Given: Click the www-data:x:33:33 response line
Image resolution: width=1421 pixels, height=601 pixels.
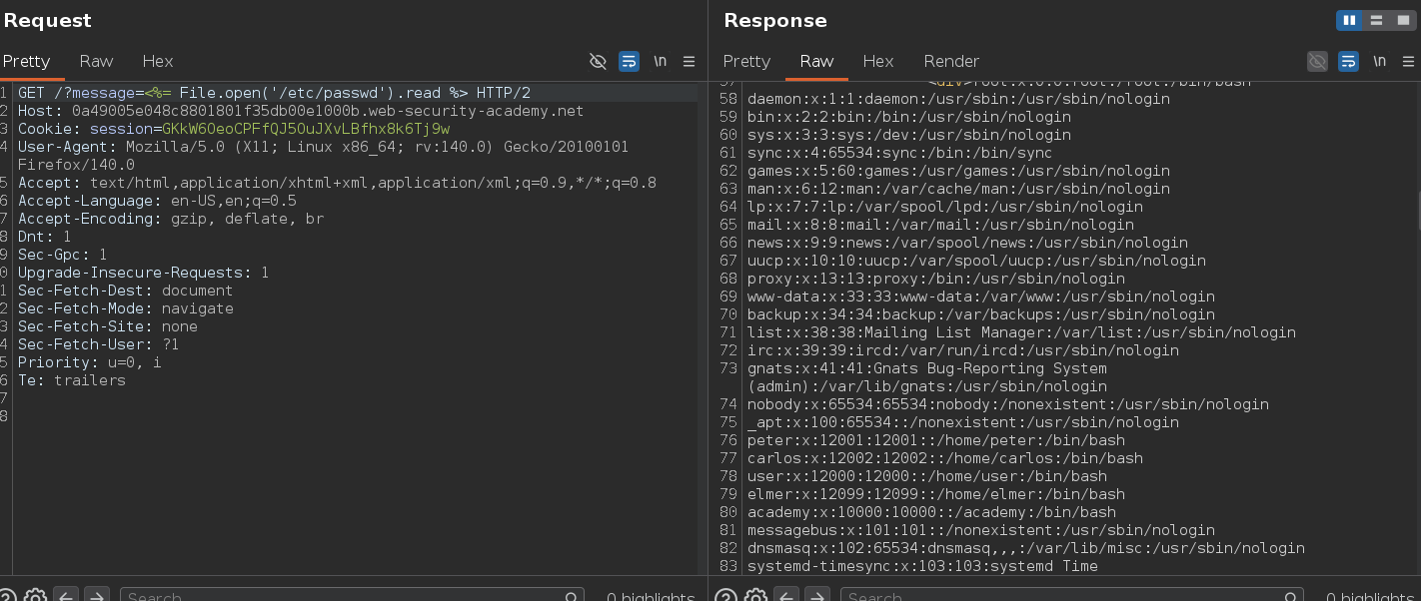Looking at the screenshot, I should (x=980, y=297).
